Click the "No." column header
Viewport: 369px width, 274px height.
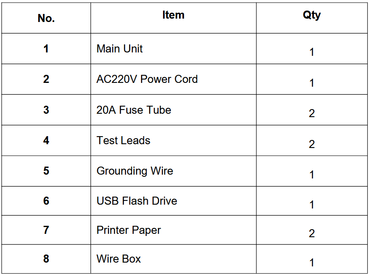tap(46, 18)
